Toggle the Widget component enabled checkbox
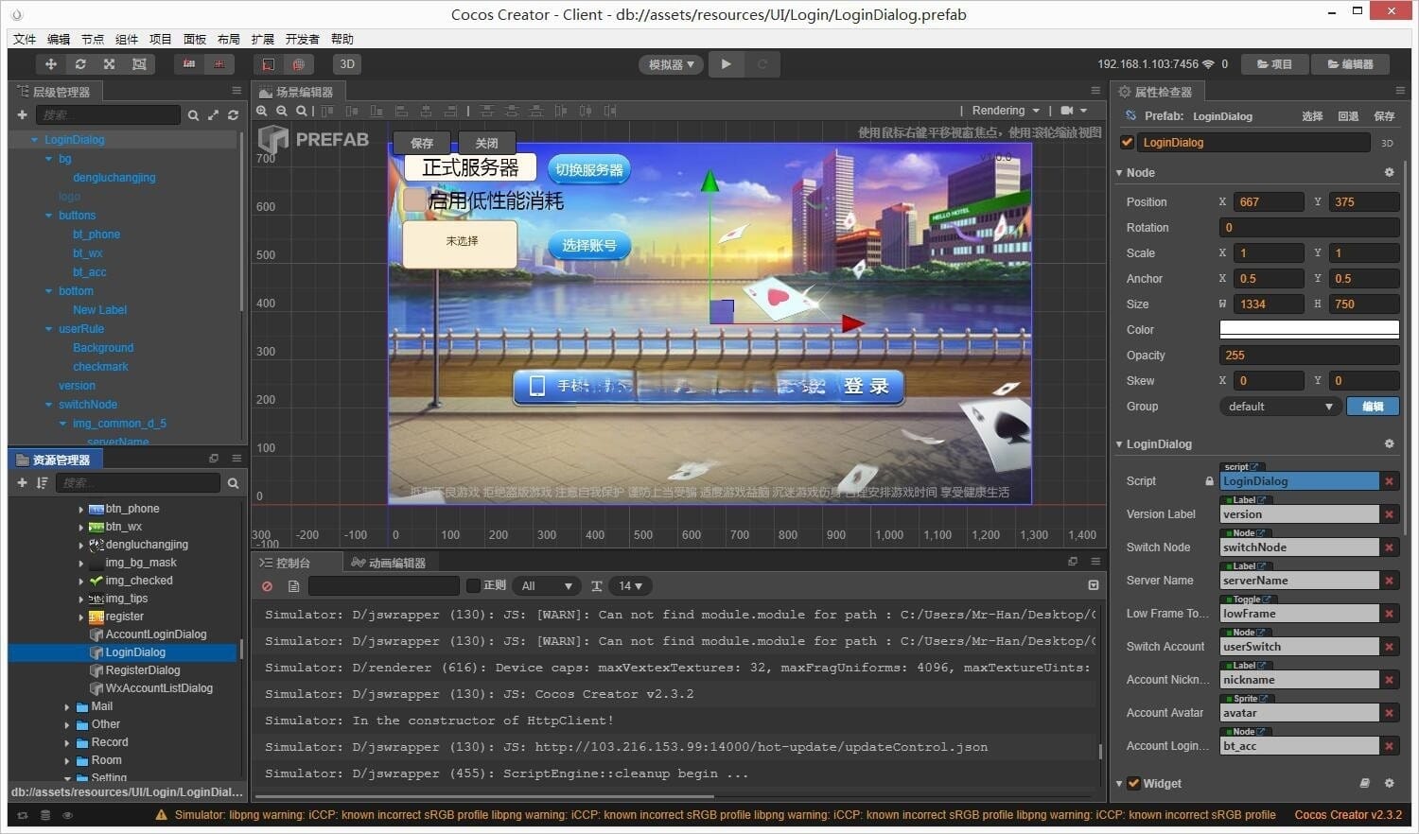 coord(1133,783)
